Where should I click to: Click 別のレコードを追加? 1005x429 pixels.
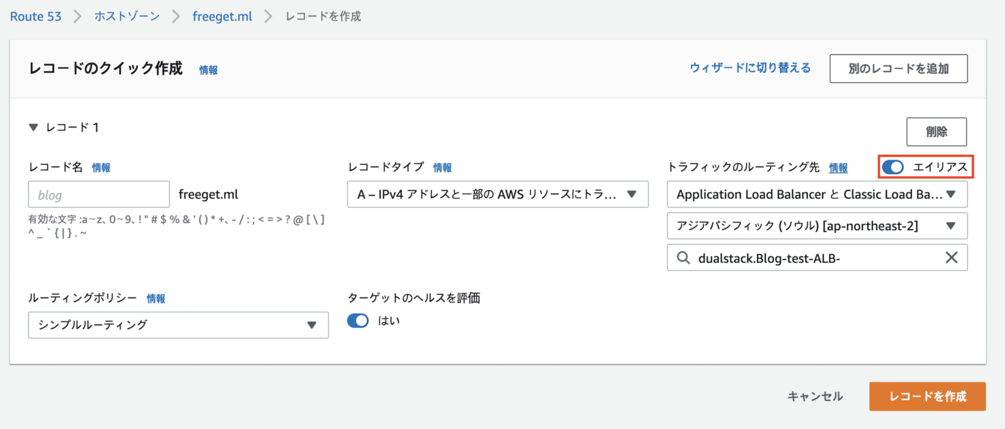(898, 68)
